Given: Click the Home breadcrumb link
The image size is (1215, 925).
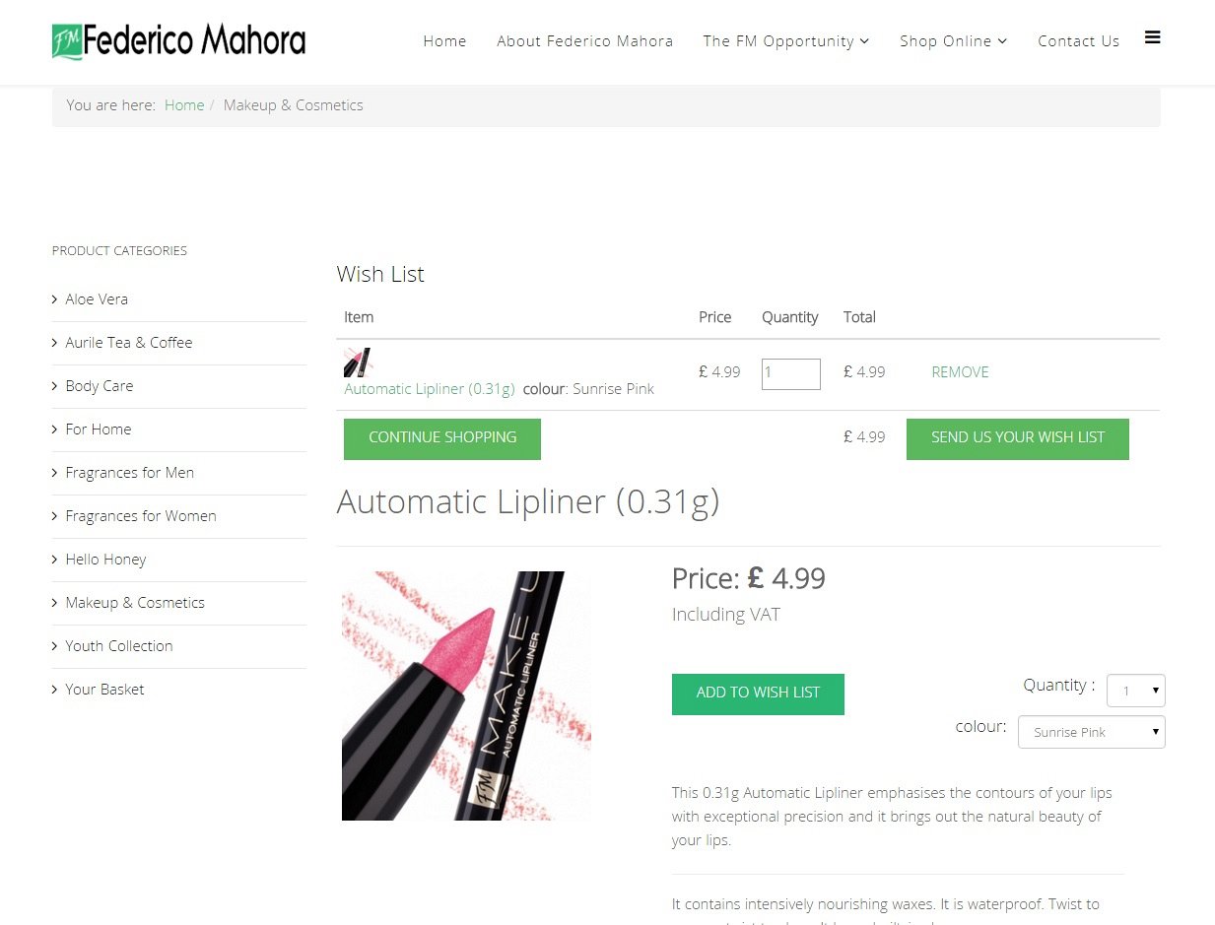Looking at the screenshot, I should pyautogui.click(x=184, y=105).
